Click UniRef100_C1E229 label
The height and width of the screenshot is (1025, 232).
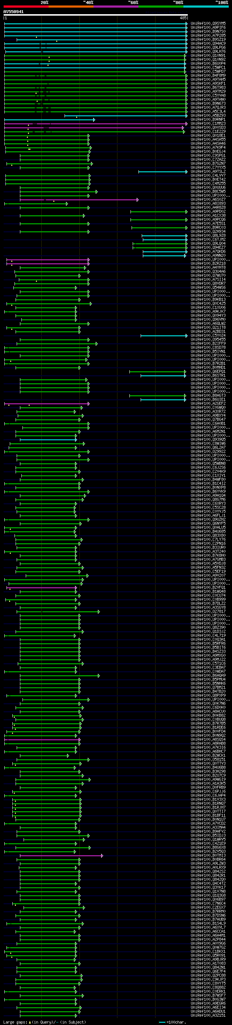[208, 131]
